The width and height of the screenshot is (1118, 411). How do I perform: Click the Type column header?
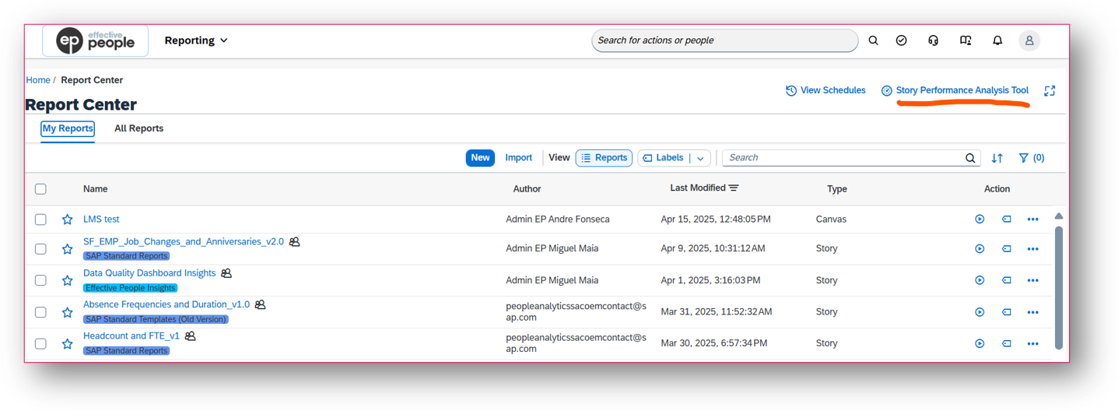(837, 189)
